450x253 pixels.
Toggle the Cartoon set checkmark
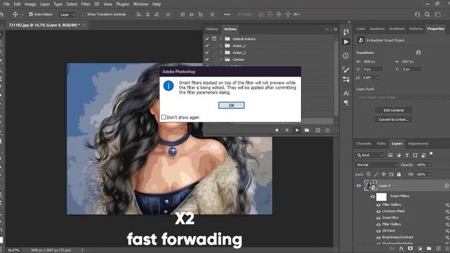pos(207,59)
